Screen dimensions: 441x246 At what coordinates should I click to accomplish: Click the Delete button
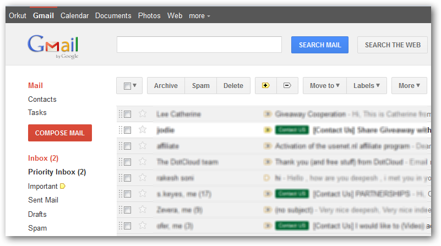click(233, 85)
